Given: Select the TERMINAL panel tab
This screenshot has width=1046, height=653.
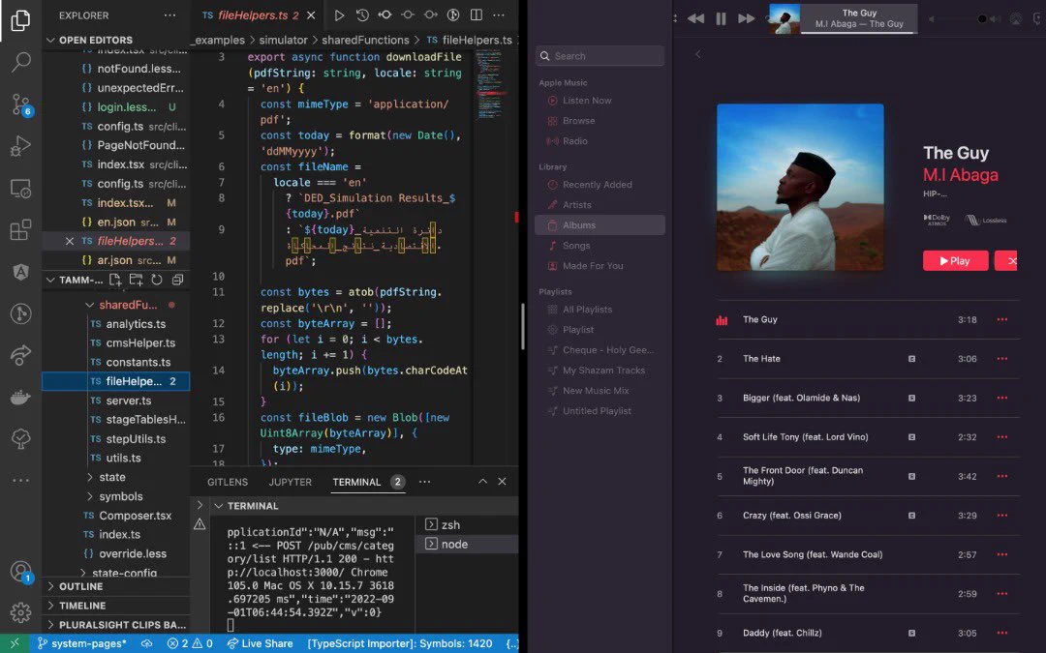Looking at the screenshot, I should click(x=356, y=482).
